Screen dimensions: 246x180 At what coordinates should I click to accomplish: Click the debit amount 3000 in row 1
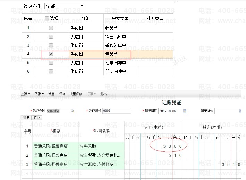[x=172, y=146]
